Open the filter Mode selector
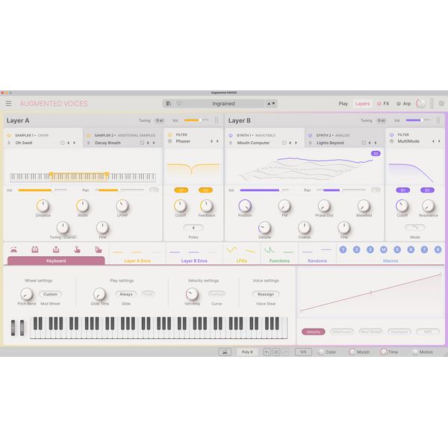 pos(415,228)
